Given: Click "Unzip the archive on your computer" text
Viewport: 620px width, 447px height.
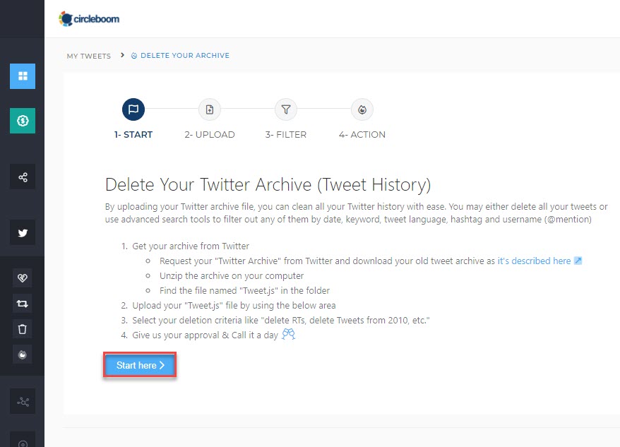Looking at the screenshot, I should tap(232, 275).
